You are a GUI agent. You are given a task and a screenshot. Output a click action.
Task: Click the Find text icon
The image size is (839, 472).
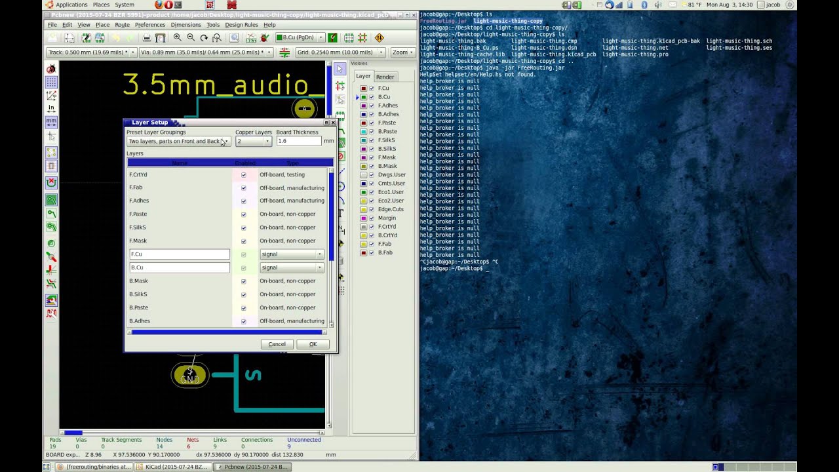(234, 38)
